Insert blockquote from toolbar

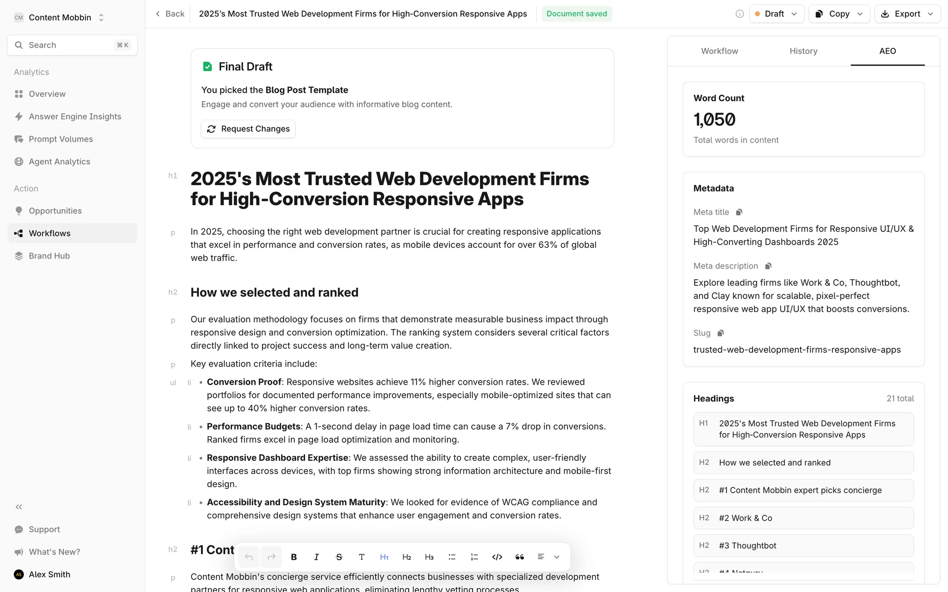(519, 557)
